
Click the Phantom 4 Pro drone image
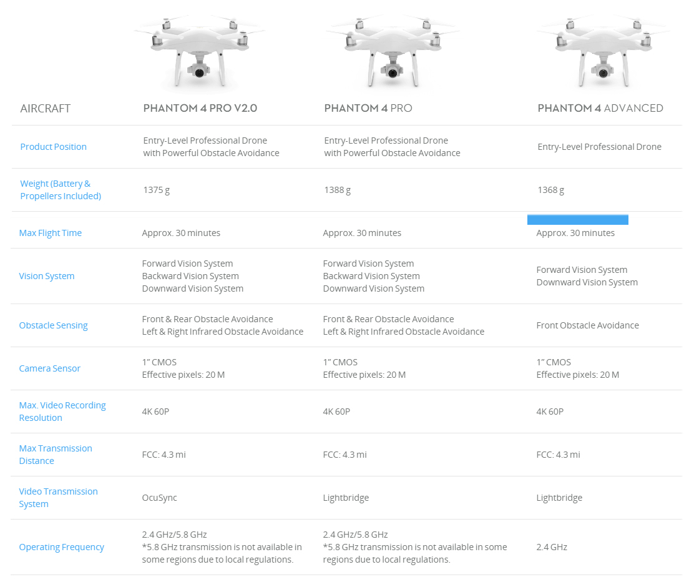pyautogui.click(x=393, y=52)
